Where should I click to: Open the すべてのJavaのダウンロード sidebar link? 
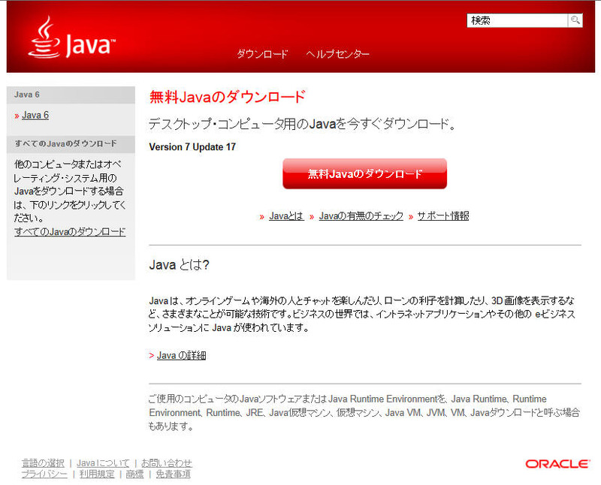click(x=70, y=231)
